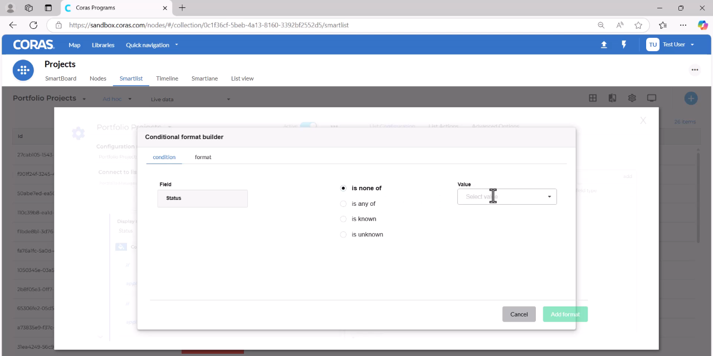
Task: Open the Timeline tab
Action: [167, 78]
